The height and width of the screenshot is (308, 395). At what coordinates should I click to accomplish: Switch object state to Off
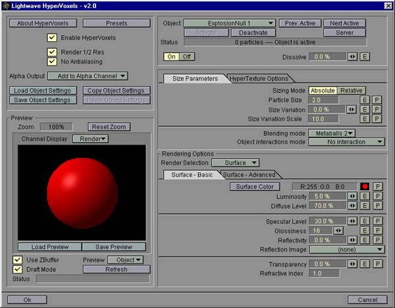click(x=187, y=56)
